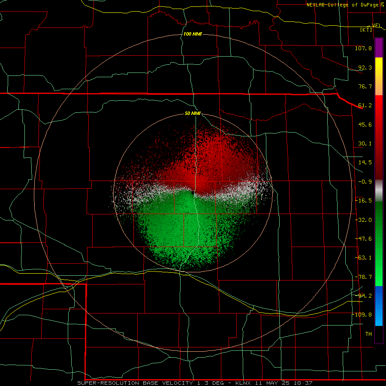
Task: Click the 30.1 scale value
Action: [x=365, y=144]
